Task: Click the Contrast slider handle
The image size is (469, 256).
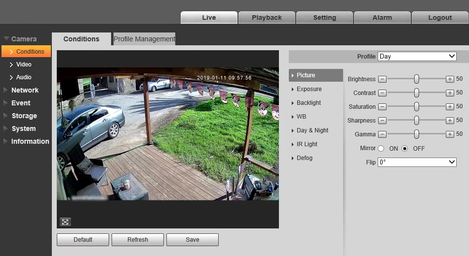Action: tap(416, 93)
